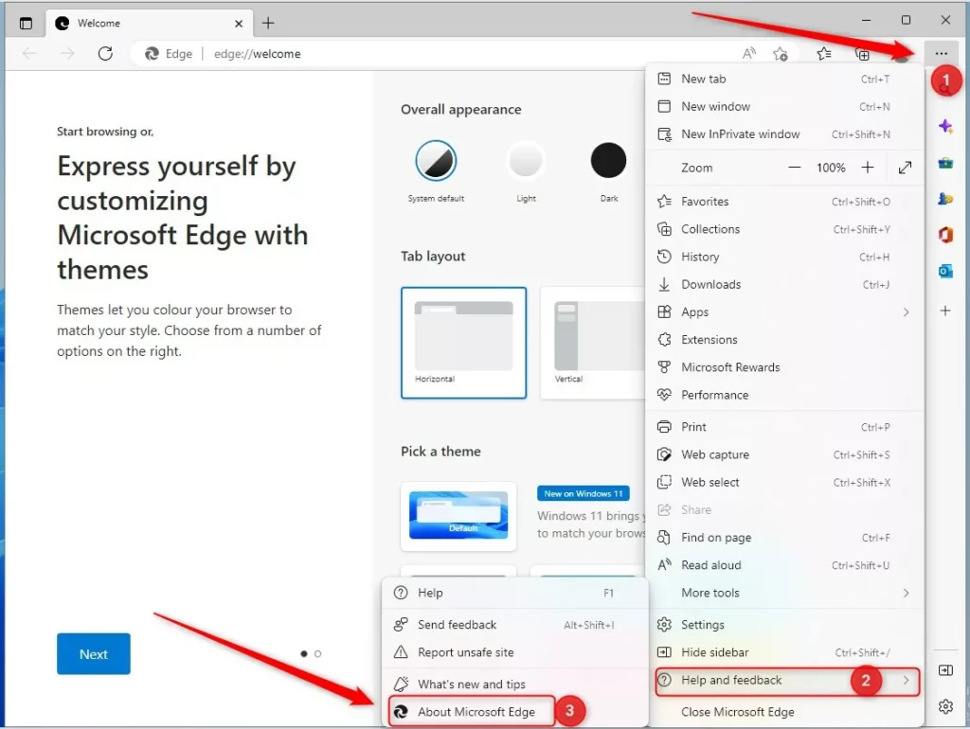Expand the More tools submenu
The image size is (970, 729).
coord(784,593)
